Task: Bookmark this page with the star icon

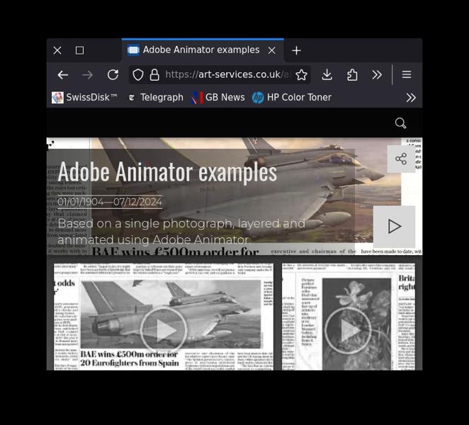Action: pyautogui.click(x=301, y=75)
